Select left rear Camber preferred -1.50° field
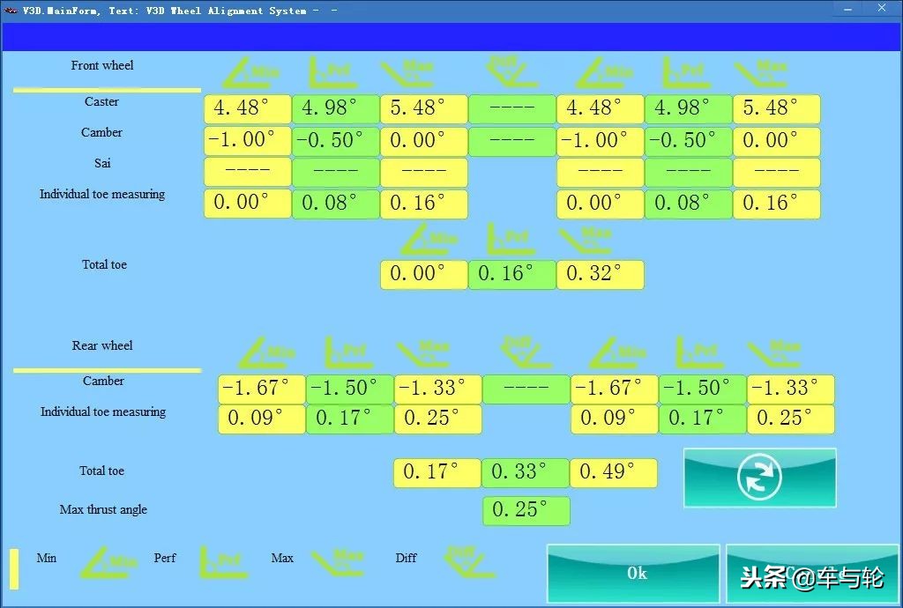This screenshot has height=608, width=903. tap(349, 389)
